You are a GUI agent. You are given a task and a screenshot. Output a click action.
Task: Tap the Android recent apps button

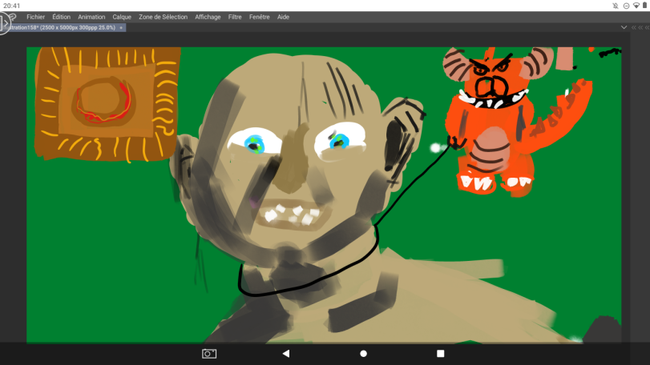coord(440,354)
